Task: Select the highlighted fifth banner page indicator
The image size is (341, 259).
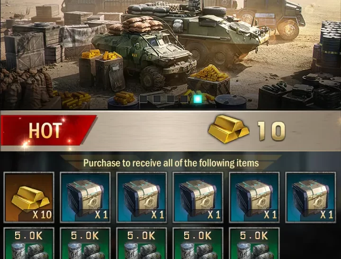Action: tap(197, 99)
